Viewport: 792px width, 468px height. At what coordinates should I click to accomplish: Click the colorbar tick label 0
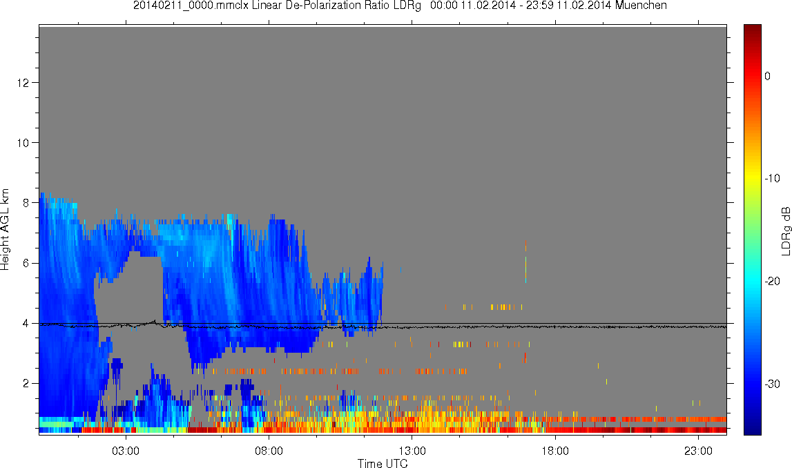767,76
